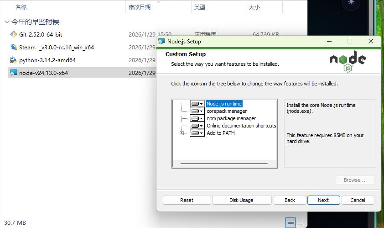Click the node-v24.13.0-x64 file icon

tap(14, 73)
